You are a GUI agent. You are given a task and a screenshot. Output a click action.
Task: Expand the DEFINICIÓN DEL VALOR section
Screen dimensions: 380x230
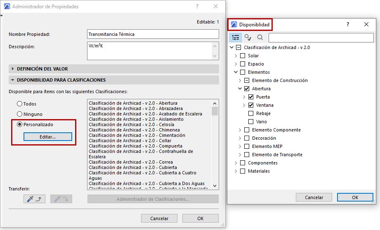click(x=13, y=69)
